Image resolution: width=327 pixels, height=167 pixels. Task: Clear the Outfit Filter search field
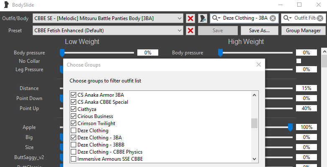(320, 18)
